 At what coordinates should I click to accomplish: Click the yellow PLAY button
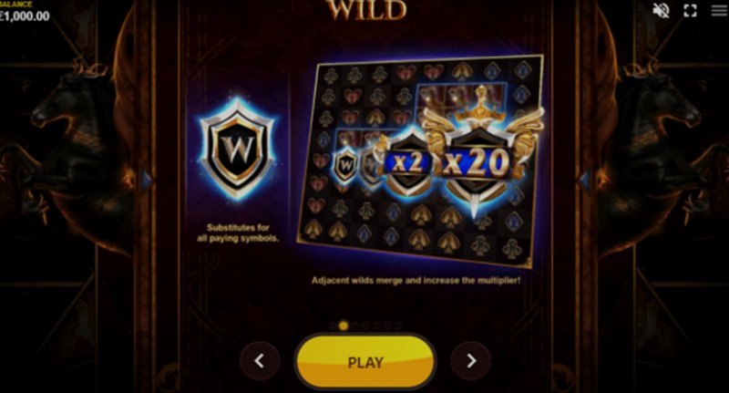[365, 362]
